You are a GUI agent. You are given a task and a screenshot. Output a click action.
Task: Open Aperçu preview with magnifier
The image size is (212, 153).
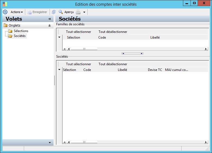tap(66, 12)
